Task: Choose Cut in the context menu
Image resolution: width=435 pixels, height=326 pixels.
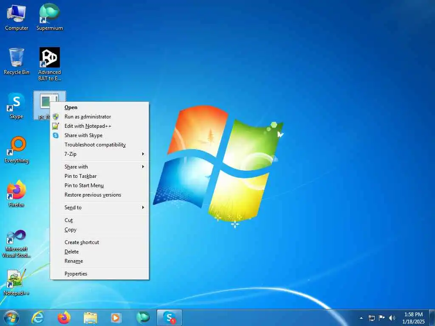Action: tap(99, 220)
